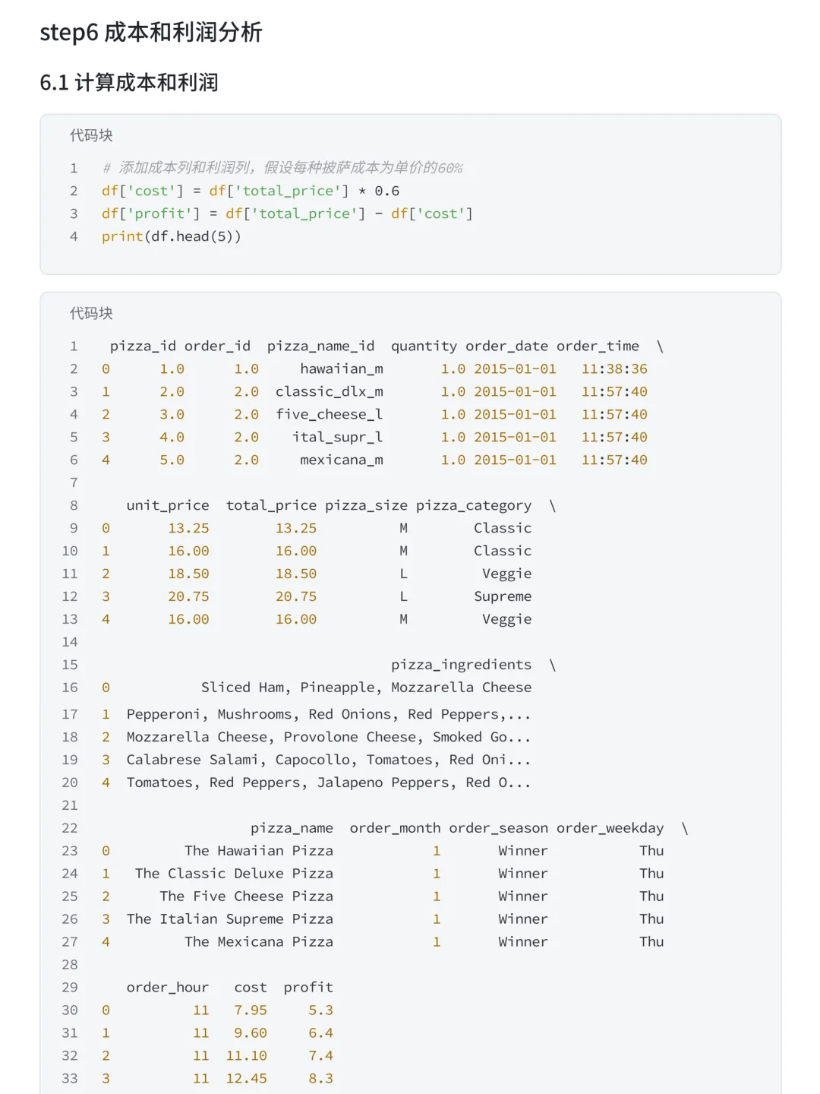The height and width of the screenshot is (1094, 820).
Task: Select the 代码块 label above the df['cost'] code
Action: [x=91, y=135]
